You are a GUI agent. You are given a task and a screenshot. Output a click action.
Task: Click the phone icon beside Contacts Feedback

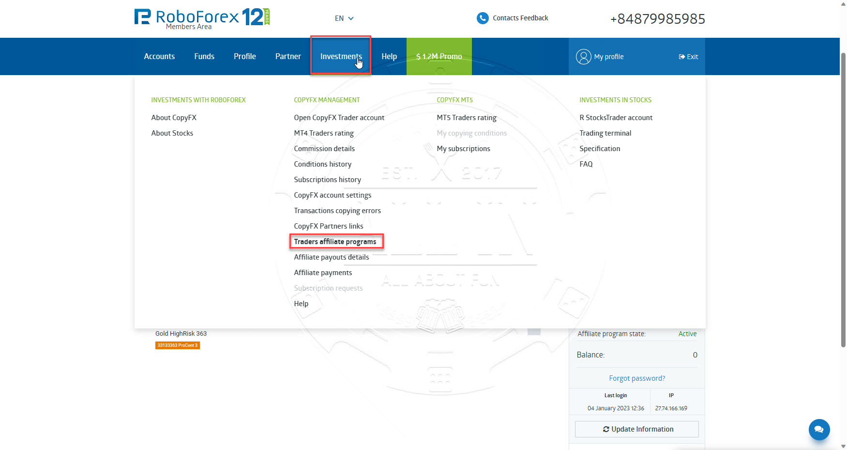[483, 18]
